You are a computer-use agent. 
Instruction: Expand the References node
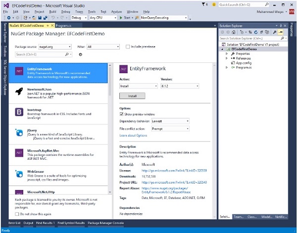click(x=227, y=58)
